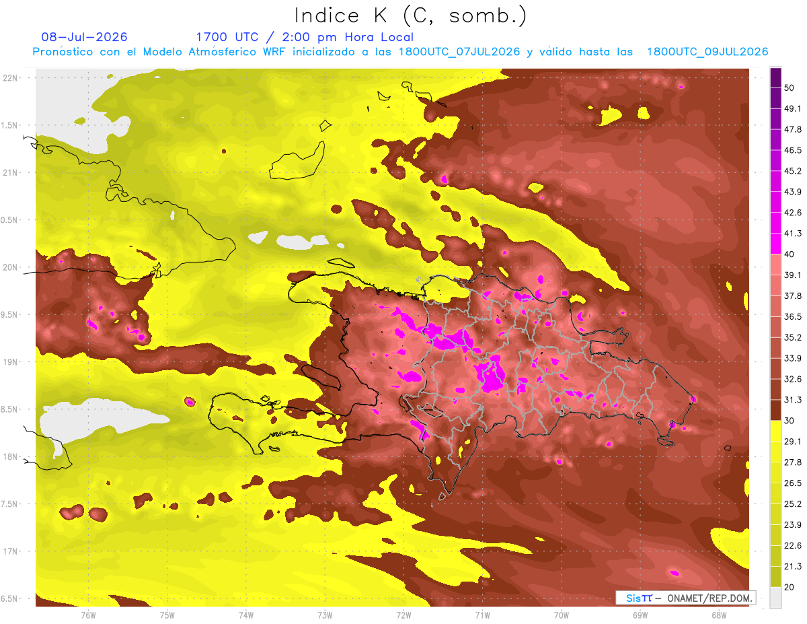Click the "76W" longitude label
The image size is (807, 624).
88,615
